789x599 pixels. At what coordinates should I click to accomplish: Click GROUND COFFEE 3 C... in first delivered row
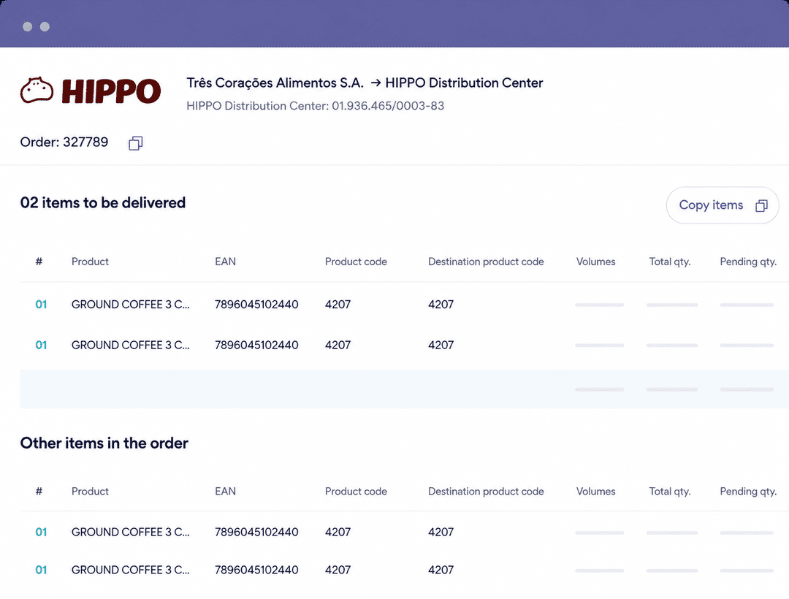click(x=130, y=305)
